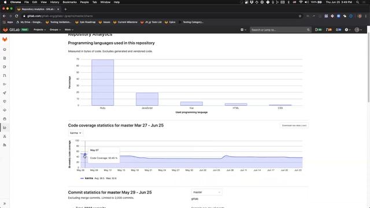The image size is (370, 208).
Task: Open the Operations icon in sidebar
Action: 5,110
